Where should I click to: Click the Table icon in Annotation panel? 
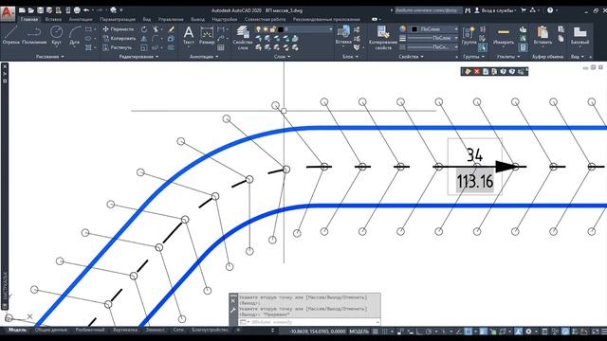pyautogui.click(x=221, y=47)
